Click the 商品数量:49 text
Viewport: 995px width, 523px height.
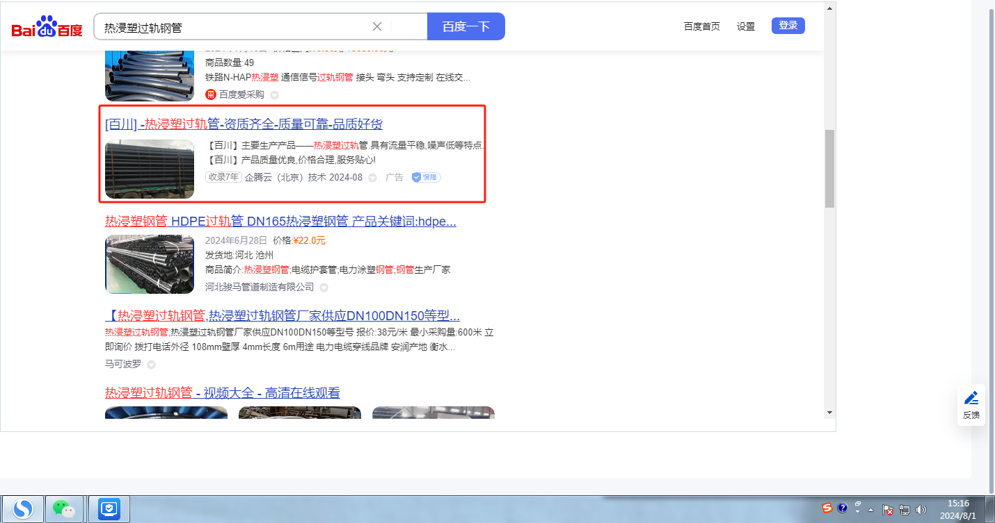click(x=230, y=63)
